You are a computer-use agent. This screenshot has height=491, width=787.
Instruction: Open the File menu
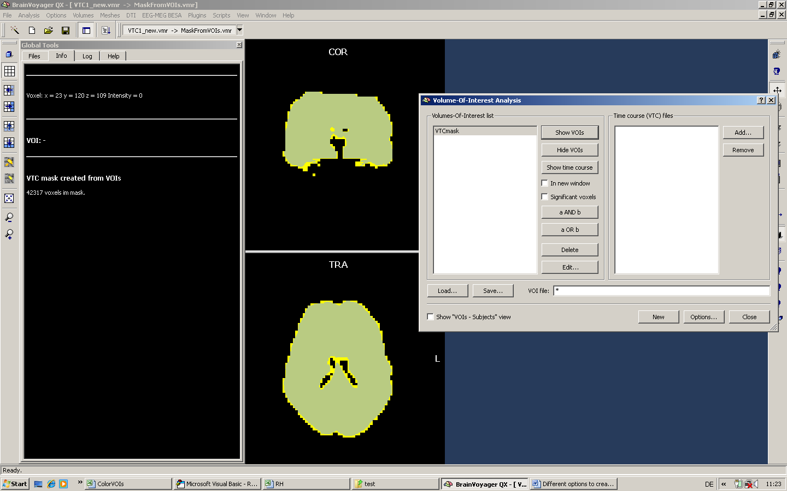pos(7,15)
